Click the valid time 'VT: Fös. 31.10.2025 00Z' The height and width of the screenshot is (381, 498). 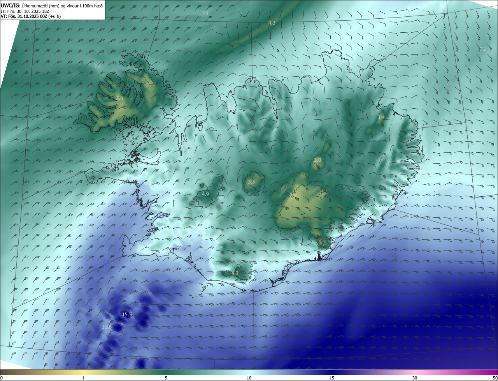click(x=24, y=16)
